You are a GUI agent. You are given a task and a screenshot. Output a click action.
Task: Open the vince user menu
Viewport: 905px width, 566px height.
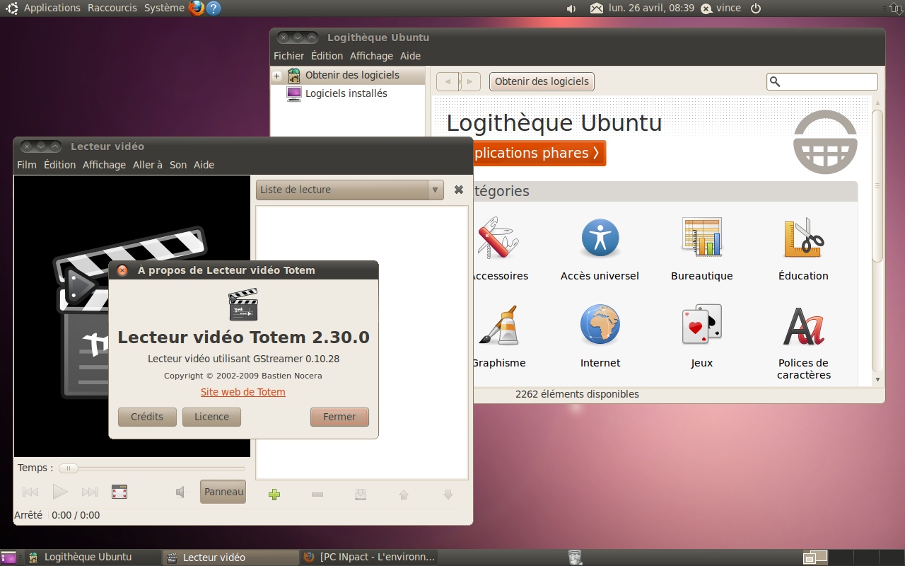[x=721, y=8]
